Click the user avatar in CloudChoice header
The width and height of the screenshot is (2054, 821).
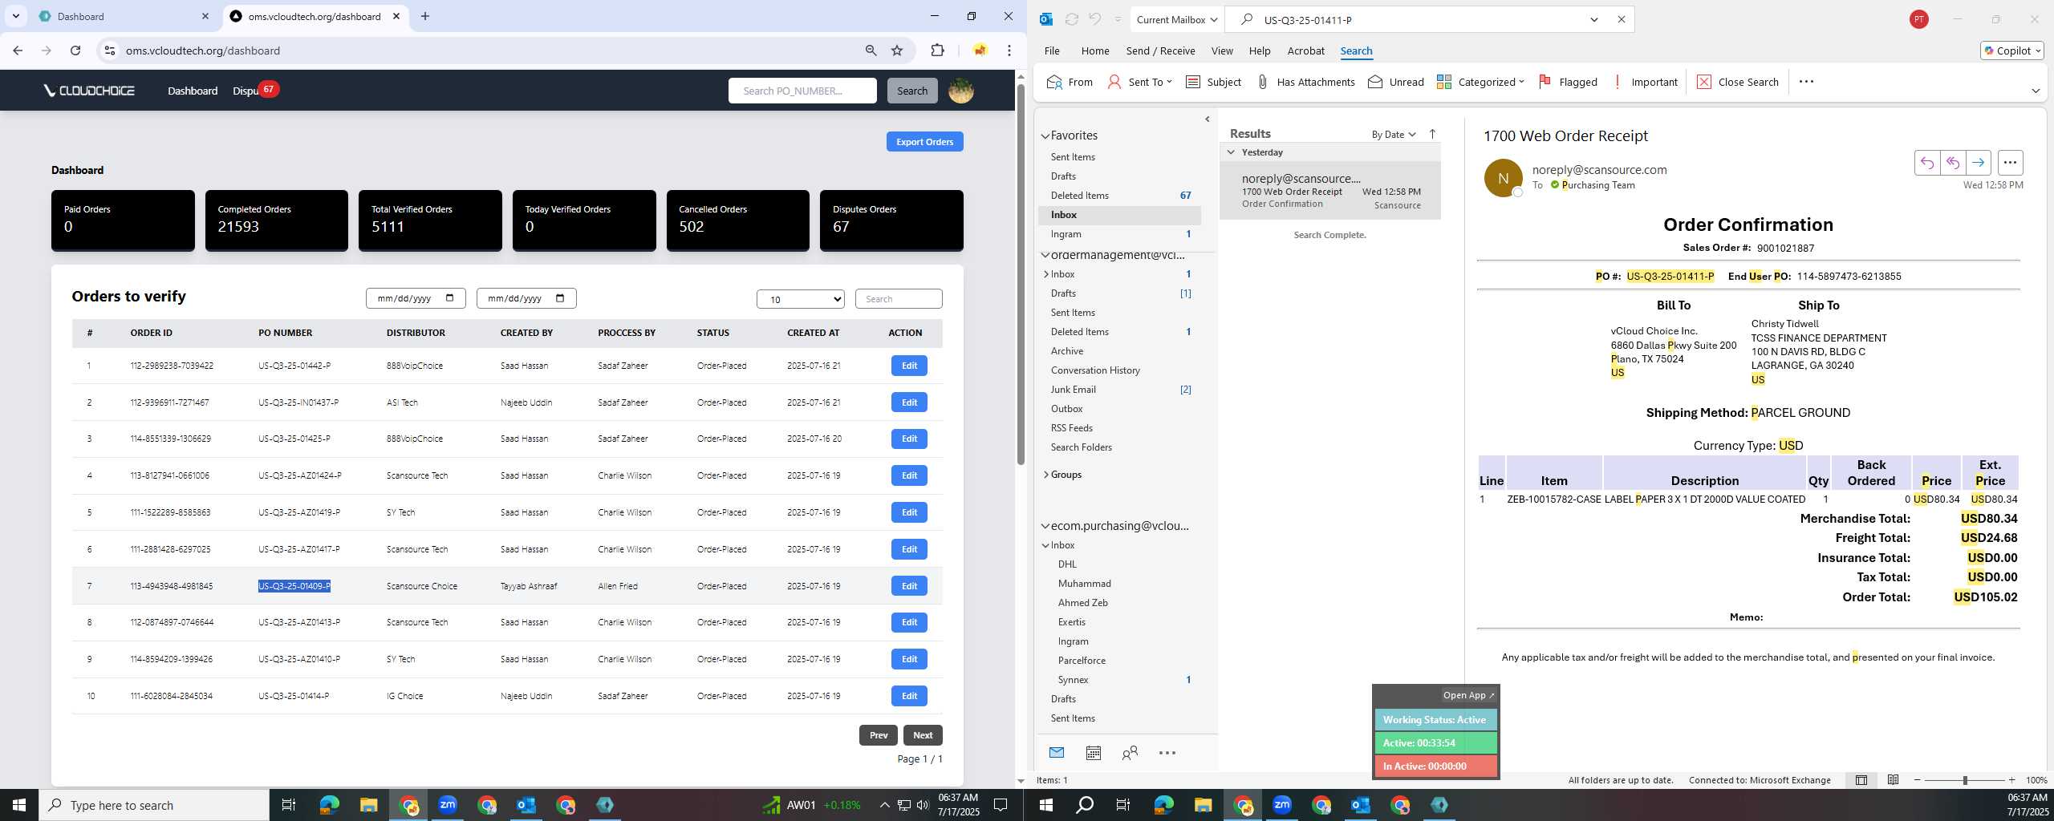961,91
